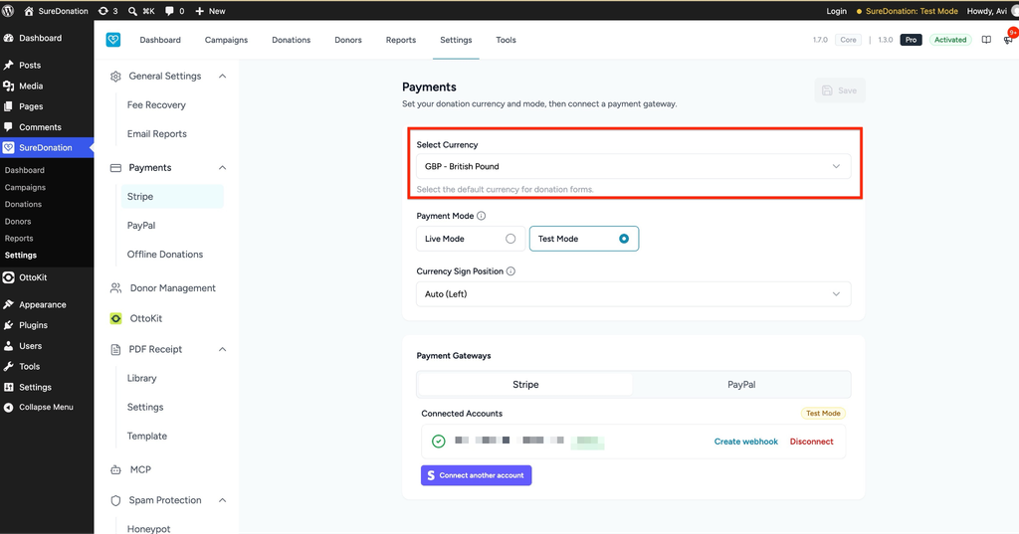Click the Payments card icon in sidebar

coord(115,168)
